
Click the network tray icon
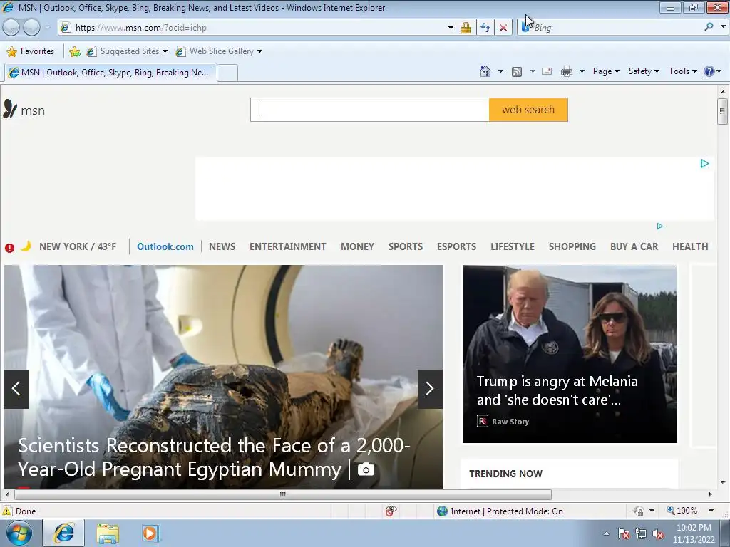pyautogui.click(x=641, y=534)
